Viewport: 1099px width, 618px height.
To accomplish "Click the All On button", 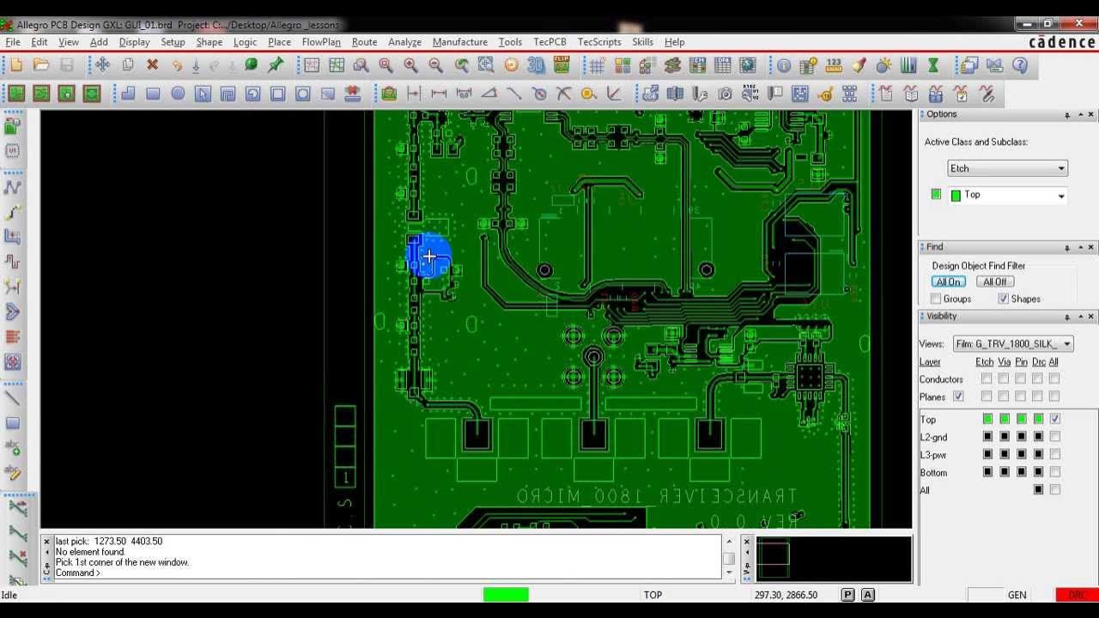I will tap(949, 282).
